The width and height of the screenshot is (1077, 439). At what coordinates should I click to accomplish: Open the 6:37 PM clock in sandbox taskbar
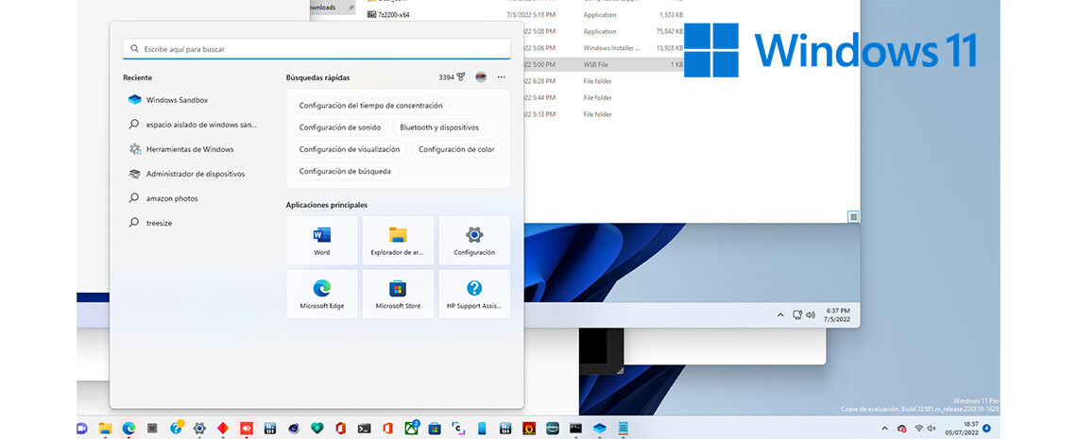(838, 314)
